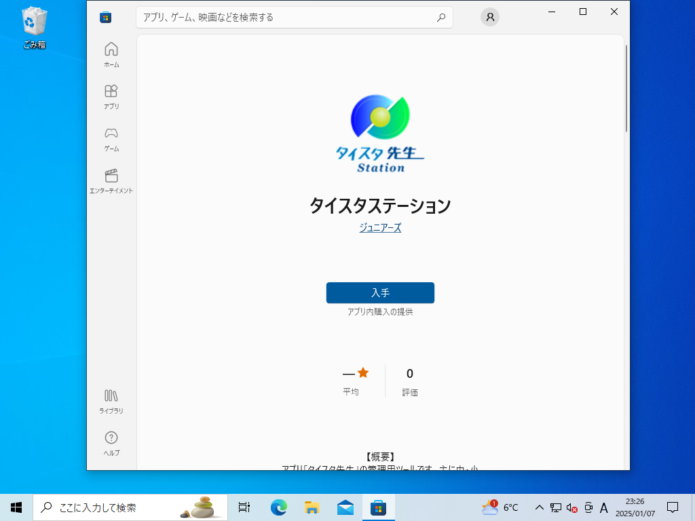Screen dimensions: 695x521
Task: Click the magnifier search icon in the Store
Action: (441, 18)
